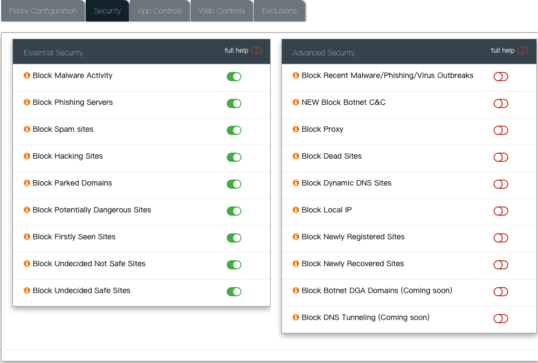Click info icon for Block DNS Tunneling
538x363 pixels.
coord(296,317)
